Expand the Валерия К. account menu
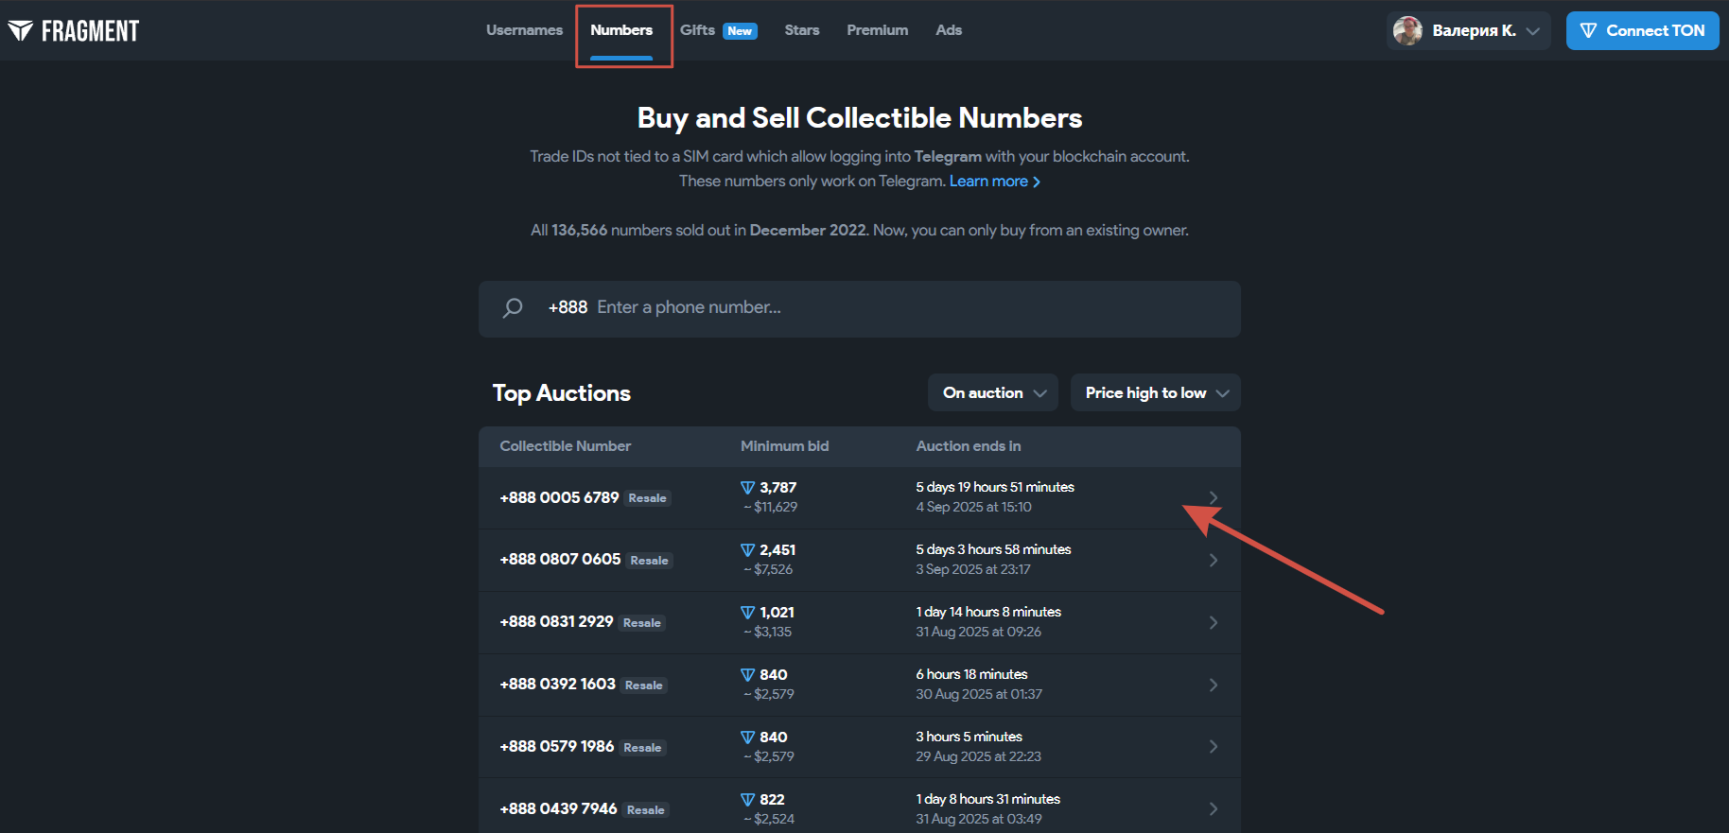The height and width of the screenshot is (833, 1729). [1469, 31]
